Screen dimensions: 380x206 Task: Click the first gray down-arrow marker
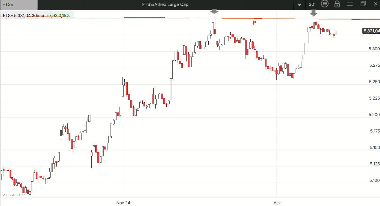214,11
